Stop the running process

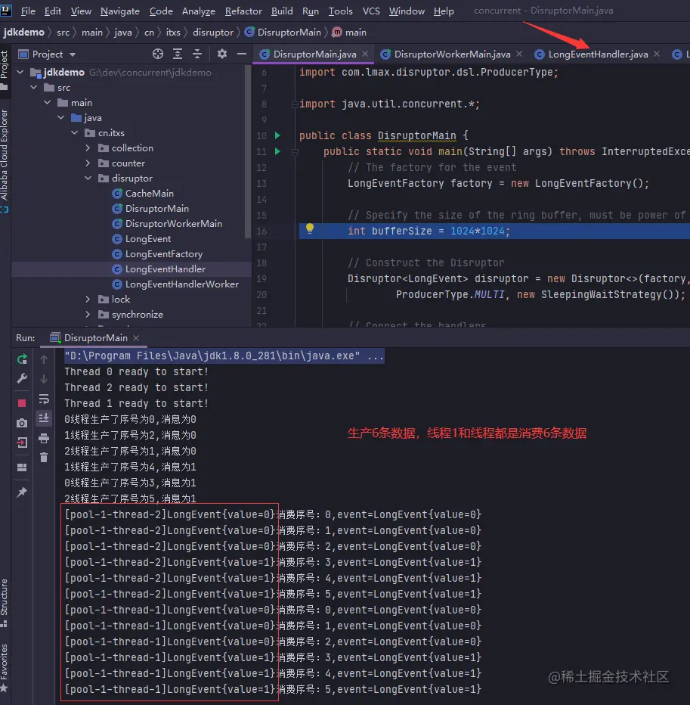pyautogui.click(x=22, y=403)
